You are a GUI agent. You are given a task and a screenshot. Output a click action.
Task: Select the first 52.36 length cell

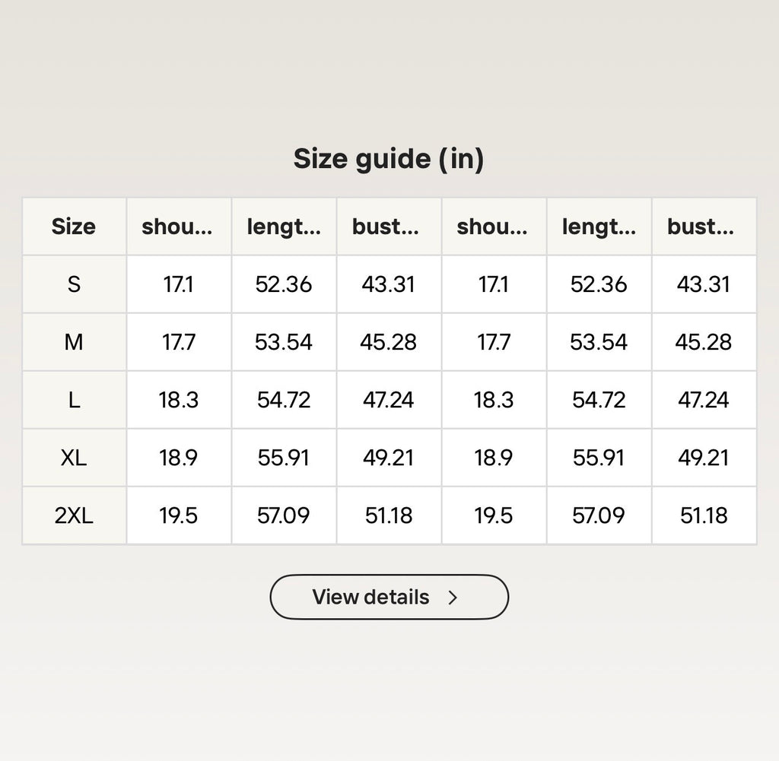[x=284, y=284]
